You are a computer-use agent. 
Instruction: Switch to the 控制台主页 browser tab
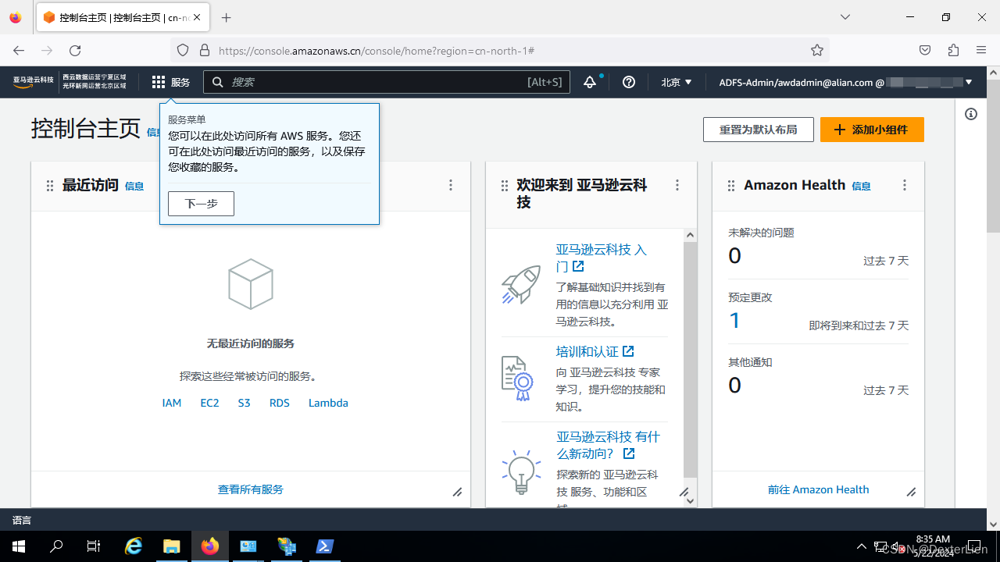click(x=122, y=17)
